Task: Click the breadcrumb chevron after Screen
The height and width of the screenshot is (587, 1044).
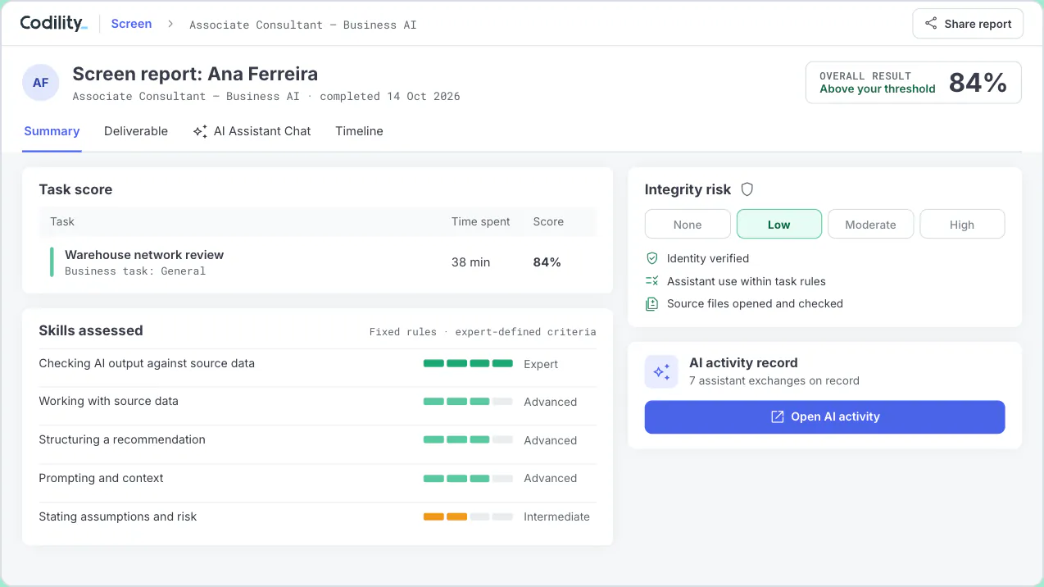Action: 170,24
